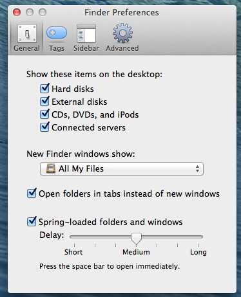Toggle the External disks checkbox
The width and height of the screenshot is (241, 297).
(x=44, y=101)
